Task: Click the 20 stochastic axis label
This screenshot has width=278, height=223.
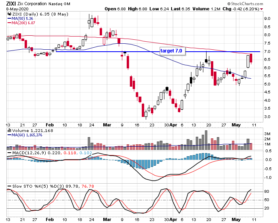Action: pyautogui.click(x=267, y=208)
